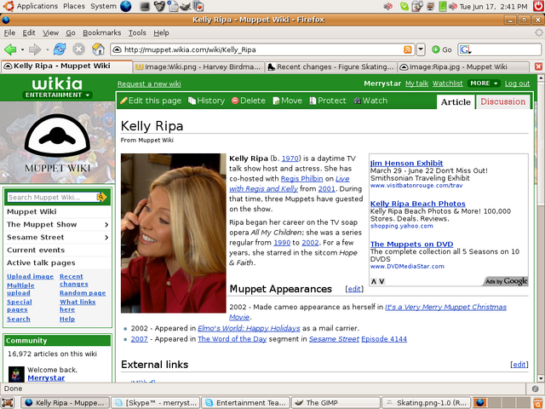Expand The Muppet Show submenu
545x409 pixels.
[x=106, y=225]
